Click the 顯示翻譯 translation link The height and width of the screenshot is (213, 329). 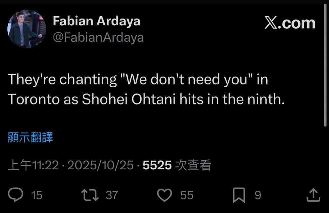coord(30,137)
